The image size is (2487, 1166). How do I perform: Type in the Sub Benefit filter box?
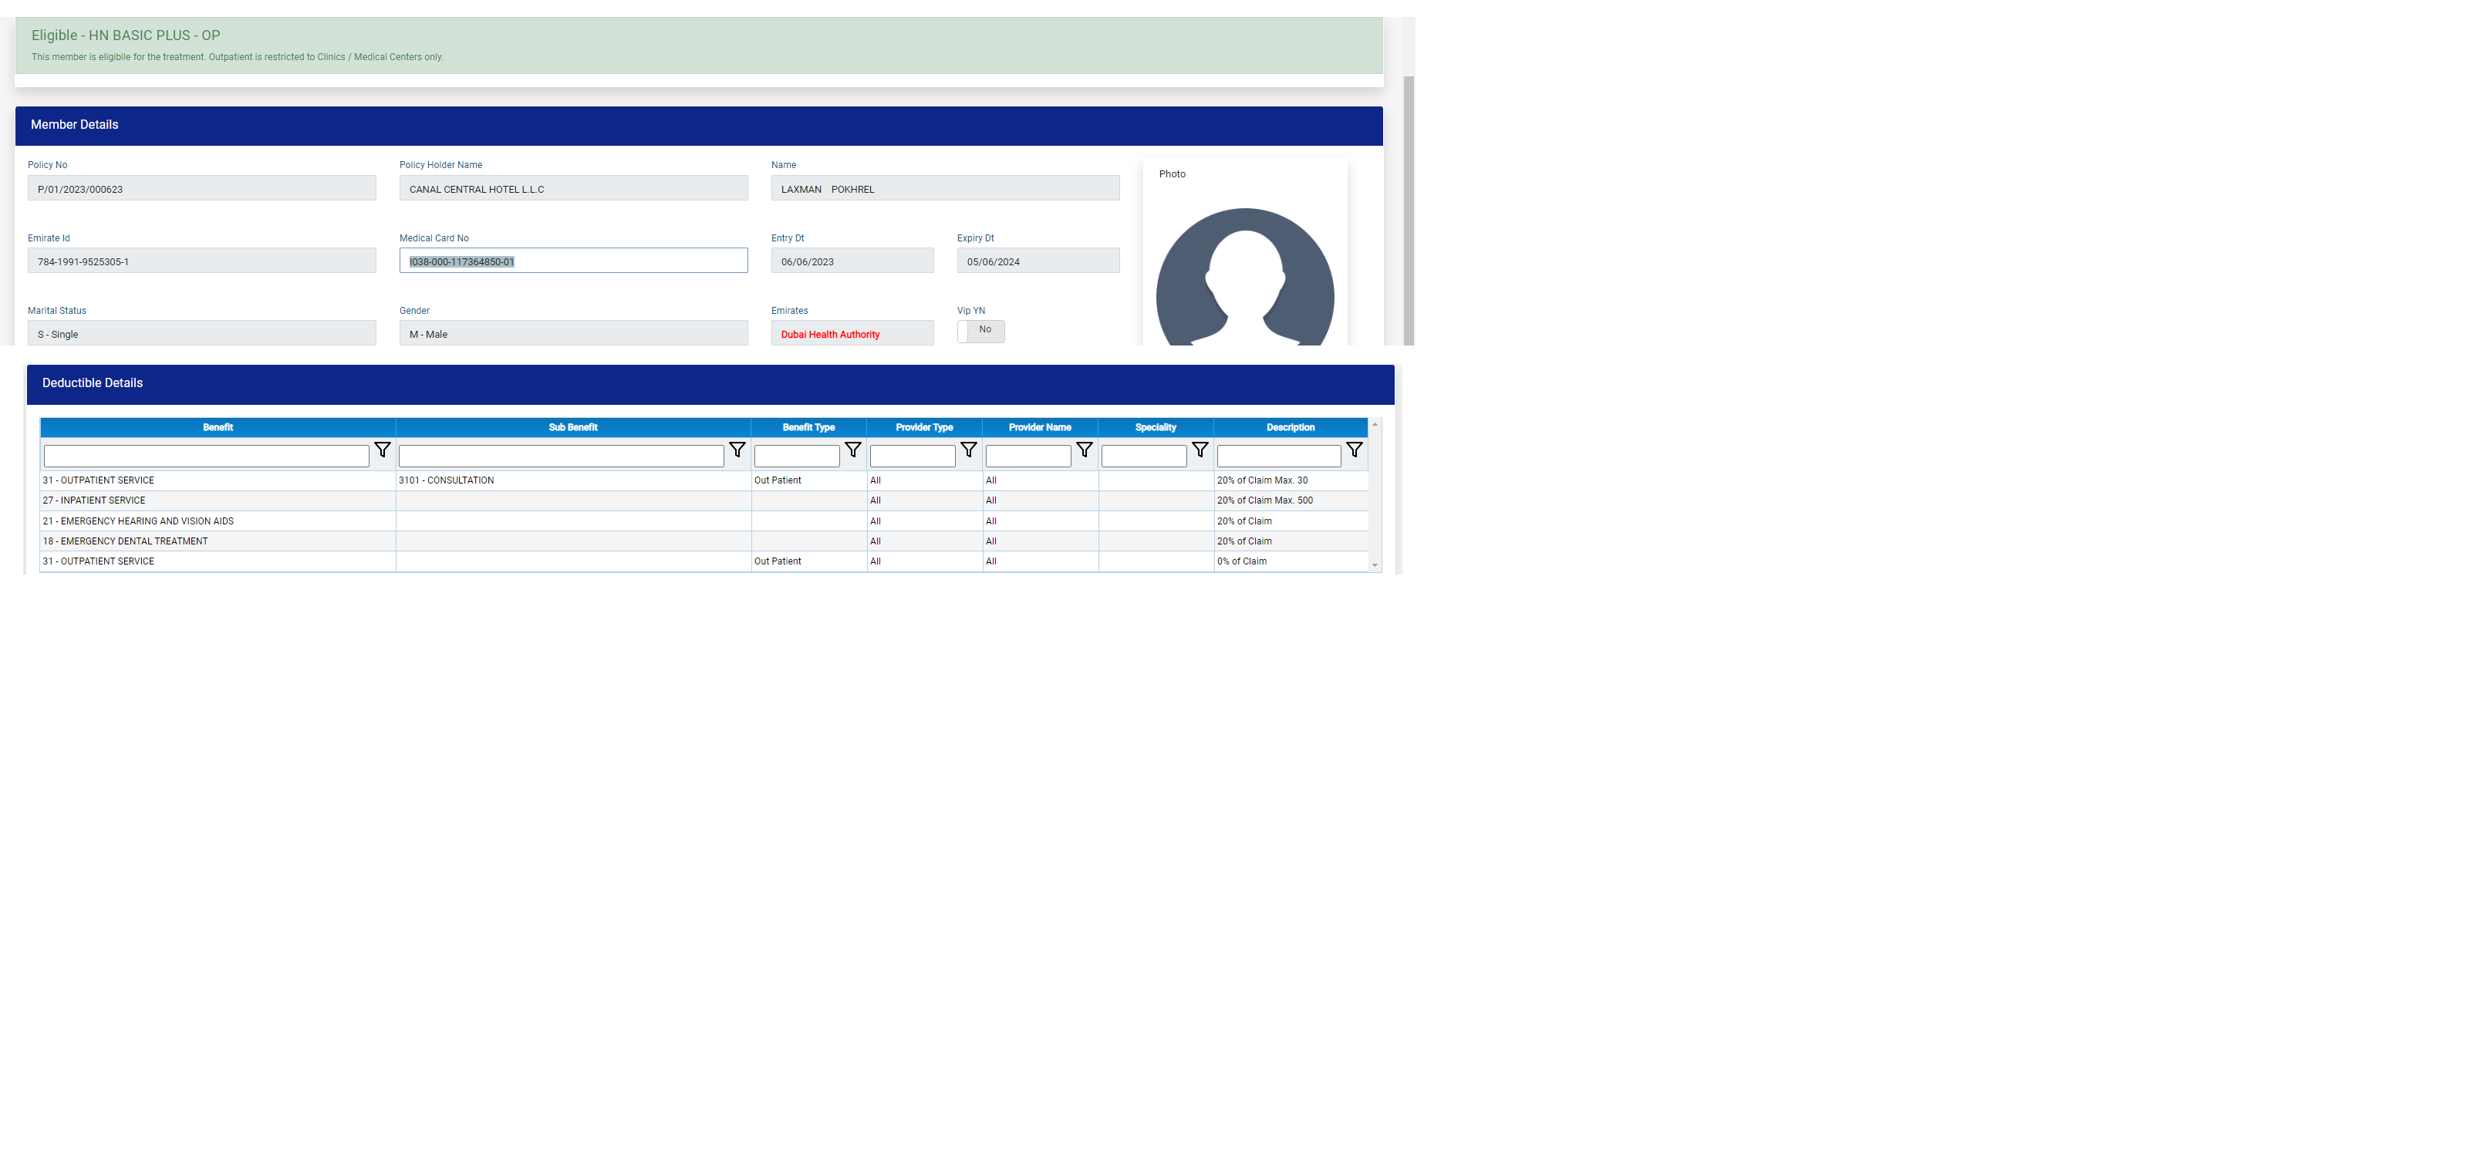coord(561,456)
